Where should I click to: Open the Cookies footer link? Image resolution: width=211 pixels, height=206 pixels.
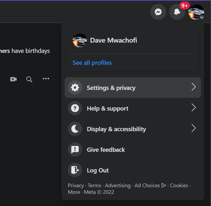click(179, 186)
